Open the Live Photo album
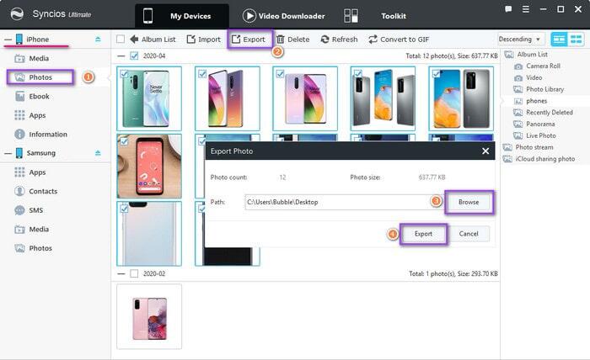Viewport: 590px width, 360px height. coord(534,135)
